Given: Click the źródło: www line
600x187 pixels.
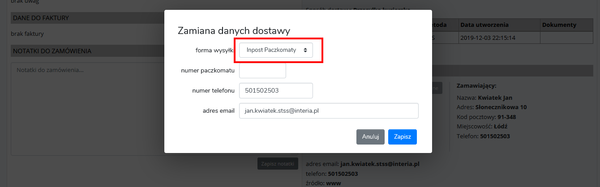Looking at the screenshot, I should click(x=322, y=183).
